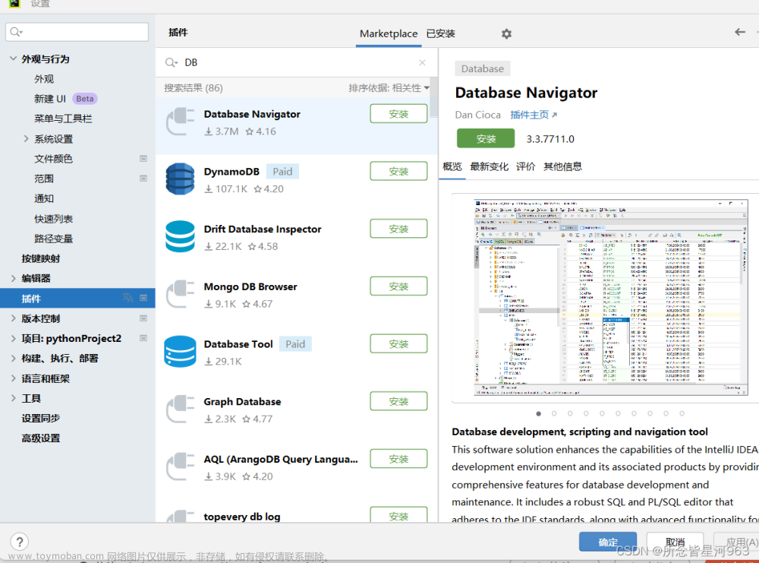Viewport: 759px width, 563px height.
Task: Expand the 系统设置 node
Action: [26, 138]
